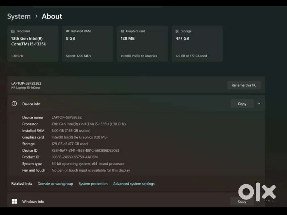Screen dimensions: 287x215
Task: Open System protection link
Action: point(93,184)
